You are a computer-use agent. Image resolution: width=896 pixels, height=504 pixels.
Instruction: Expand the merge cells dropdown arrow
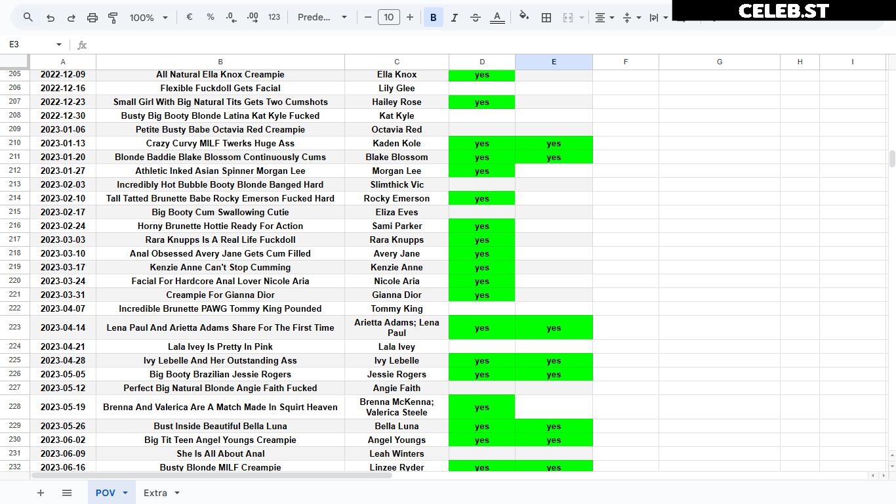(x=582, y=18)
